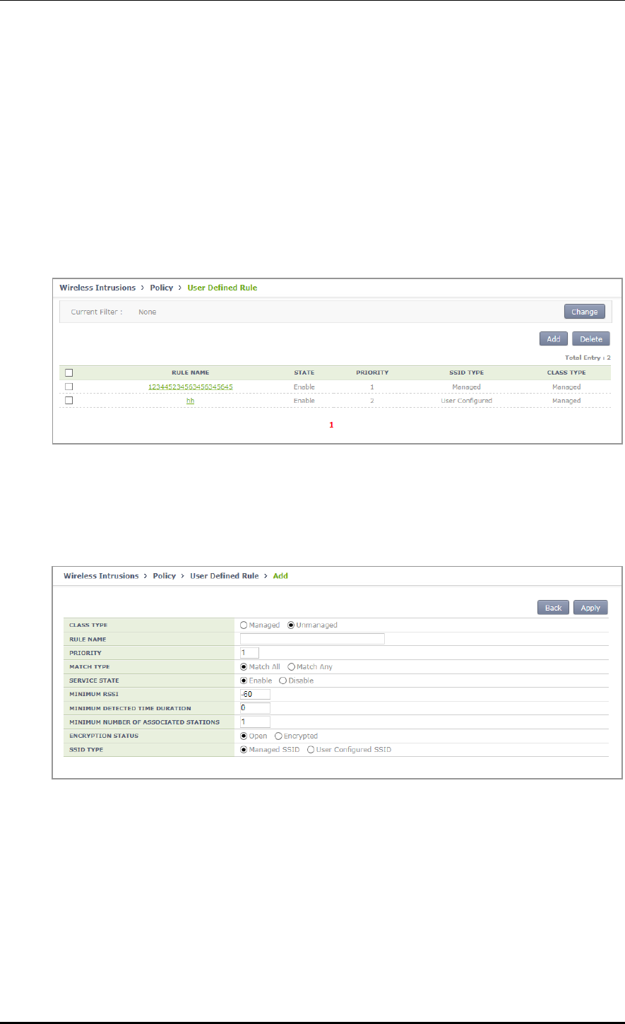
Task: Check the box for rule 12344523456345634S645
Action: (x=69, y=387)
